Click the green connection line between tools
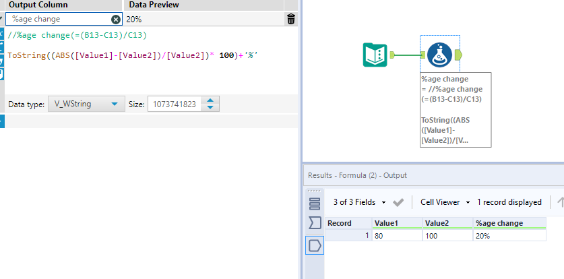 coord(408,55)
